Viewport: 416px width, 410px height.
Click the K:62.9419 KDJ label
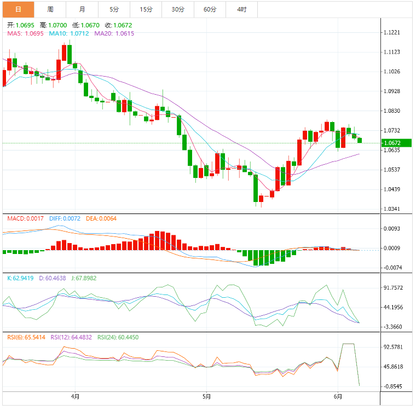(x=20, y=278)
